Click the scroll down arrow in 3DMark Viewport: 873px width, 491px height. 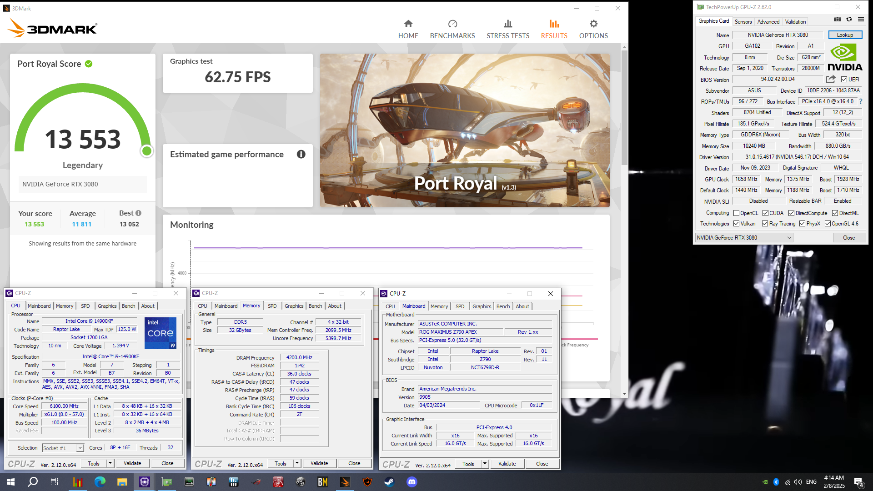[x=624, y=394]
